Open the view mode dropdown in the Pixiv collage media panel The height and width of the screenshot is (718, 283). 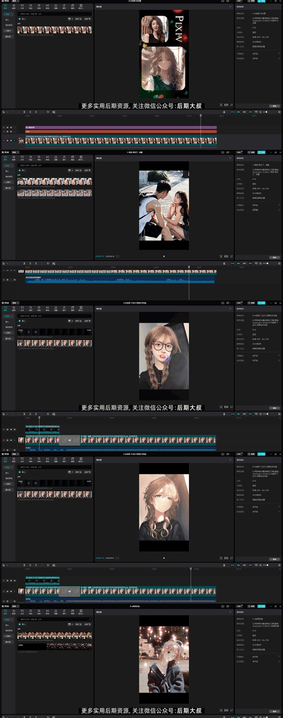click(71, 19)
